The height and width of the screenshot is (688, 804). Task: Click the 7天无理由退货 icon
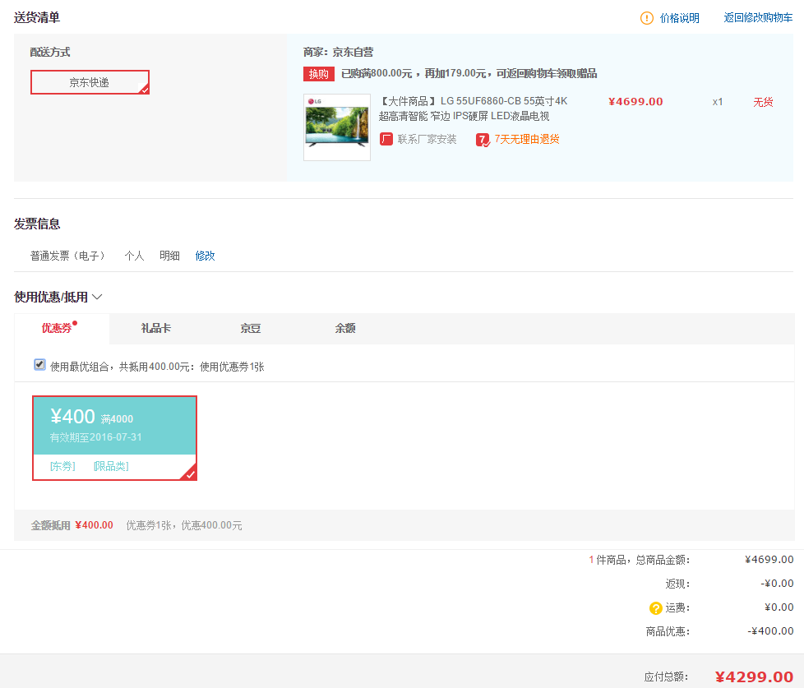tap(483, 140)
